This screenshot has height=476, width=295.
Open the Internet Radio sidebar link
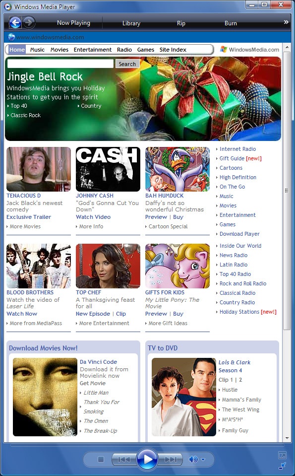point(237,149)
